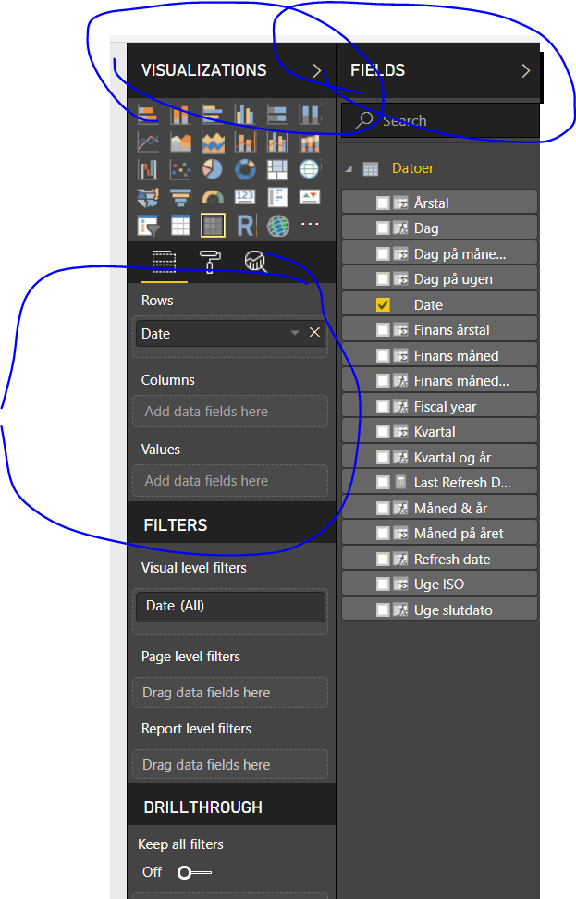Select the clustered column chart visual
This screenshot has width=576, height=899.
[x=245, y=115]
